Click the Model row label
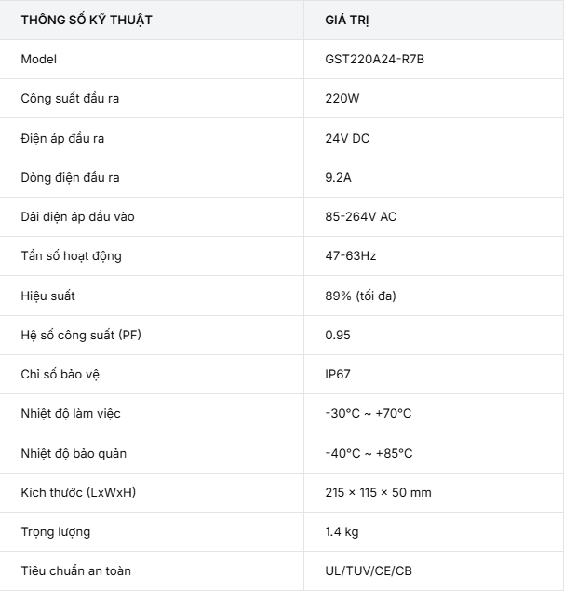The width and height of the screenshot is (564, 591). tap(39, 59)
